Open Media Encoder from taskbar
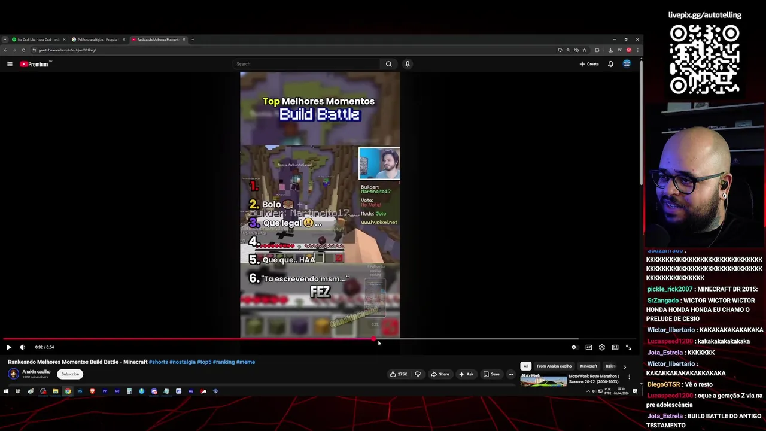 (x=117, y=391)
